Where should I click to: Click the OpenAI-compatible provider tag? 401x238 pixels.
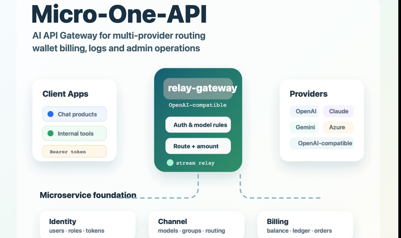[322, 143]
